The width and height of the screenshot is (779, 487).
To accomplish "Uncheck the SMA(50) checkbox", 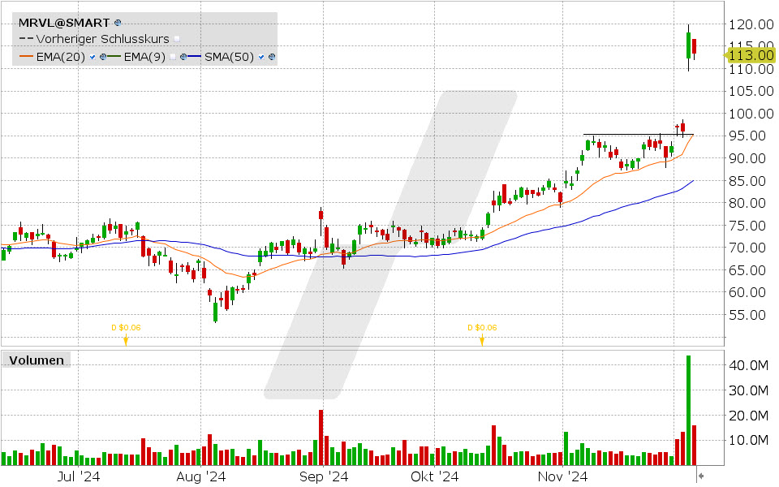I will 261,57.
